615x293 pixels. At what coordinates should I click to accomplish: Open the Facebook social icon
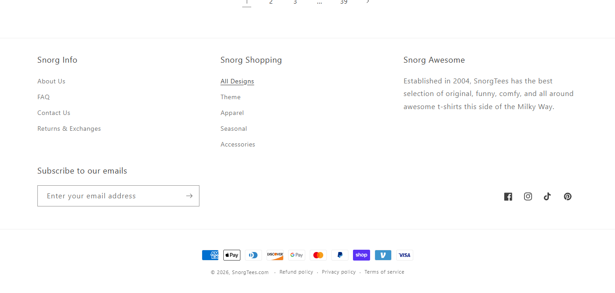508,197
